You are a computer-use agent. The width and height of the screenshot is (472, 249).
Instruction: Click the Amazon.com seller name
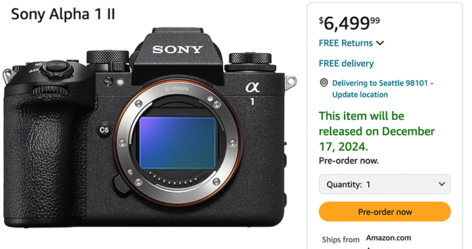(x=388, y=238)
